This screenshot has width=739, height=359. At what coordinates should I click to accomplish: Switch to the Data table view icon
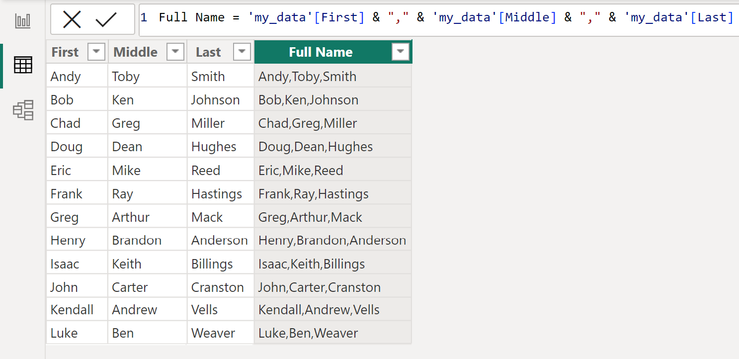[x=23, y=65]
